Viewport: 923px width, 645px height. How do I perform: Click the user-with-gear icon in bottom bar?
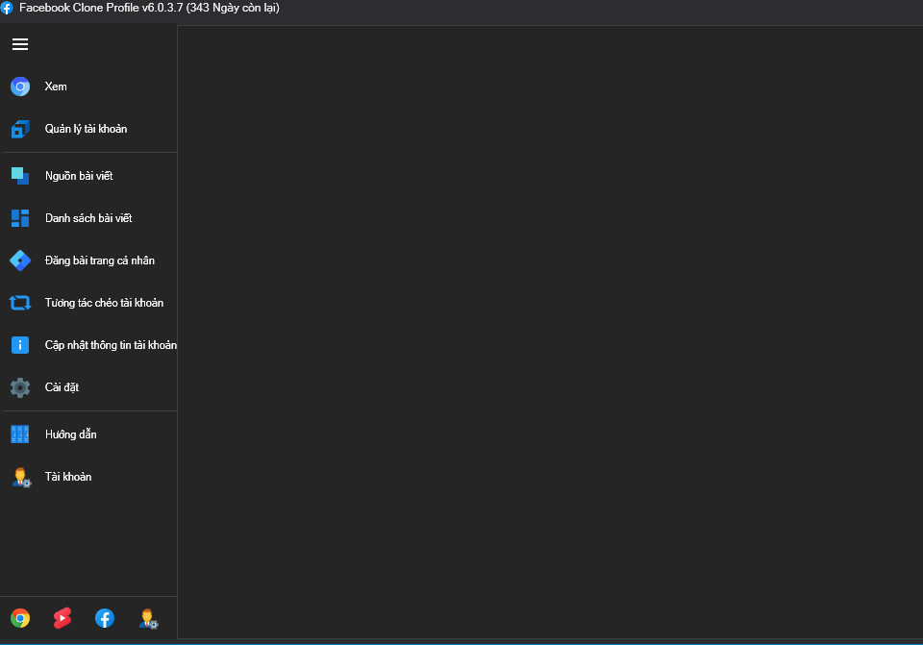[x=148, y=618]
